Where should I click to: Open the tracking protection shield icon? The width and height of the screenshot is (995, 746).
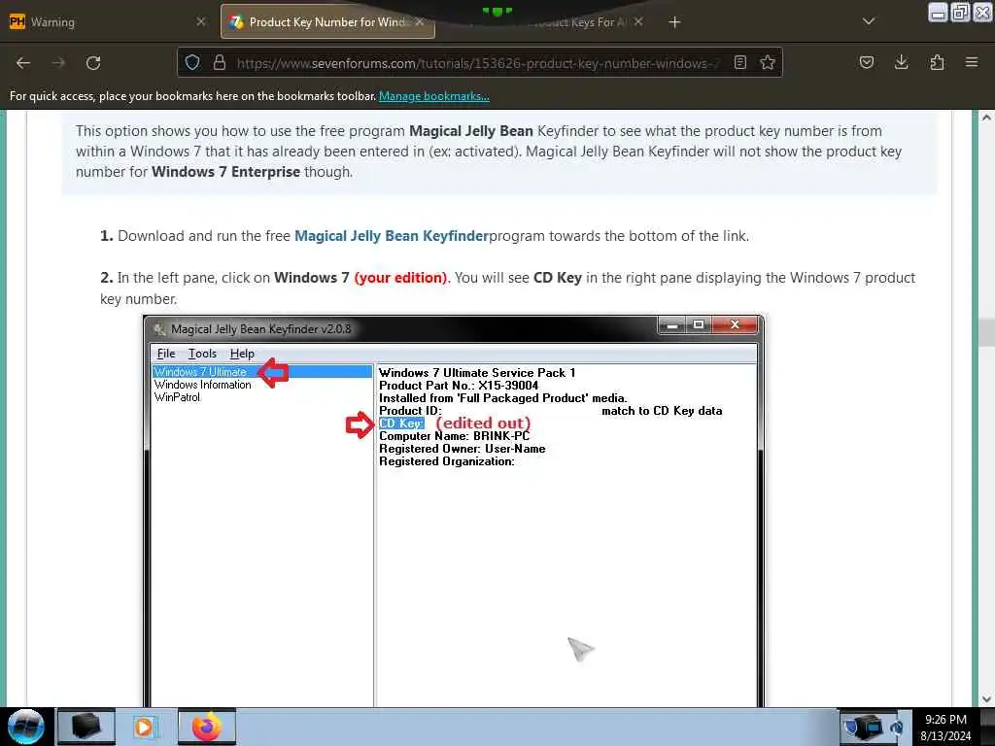coord(192,62)
